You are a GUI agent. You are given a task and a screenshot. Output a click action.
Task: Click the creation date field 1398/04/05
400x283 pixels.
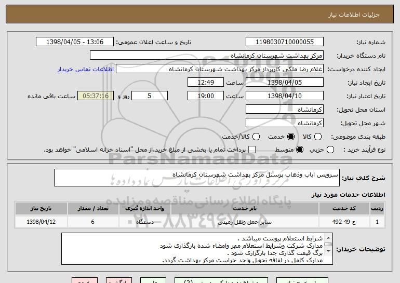pos(285,83)
